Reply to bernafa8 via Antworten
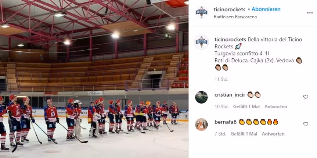This screenshot has width=317, height=158. (x=273, y=134)
